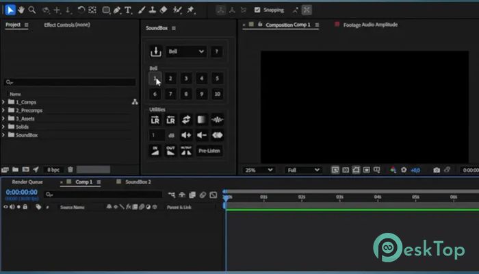Open the SoundBox panel menu
Image resolution: width=479 pixels, height=274 pixels.
(174, 28)
